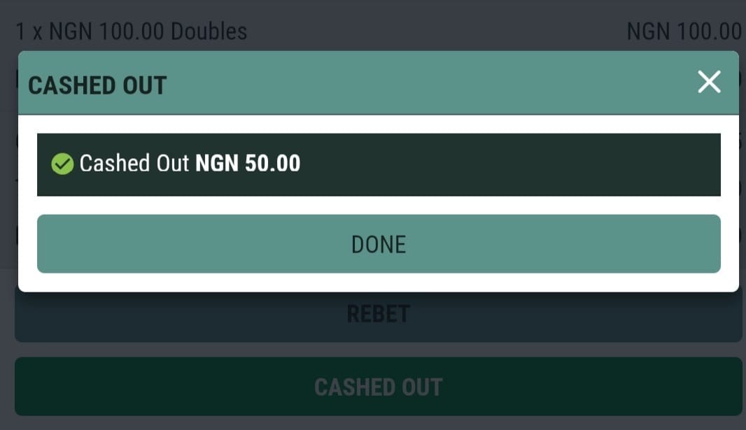The image size is (746, 430).
Task: Click the Cashed Out confirmation banner
Action: point(379,164)
